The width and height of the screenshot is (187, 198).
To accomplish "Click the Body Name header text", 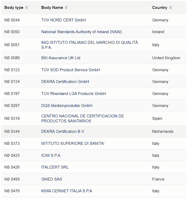I will click(52, 8).
